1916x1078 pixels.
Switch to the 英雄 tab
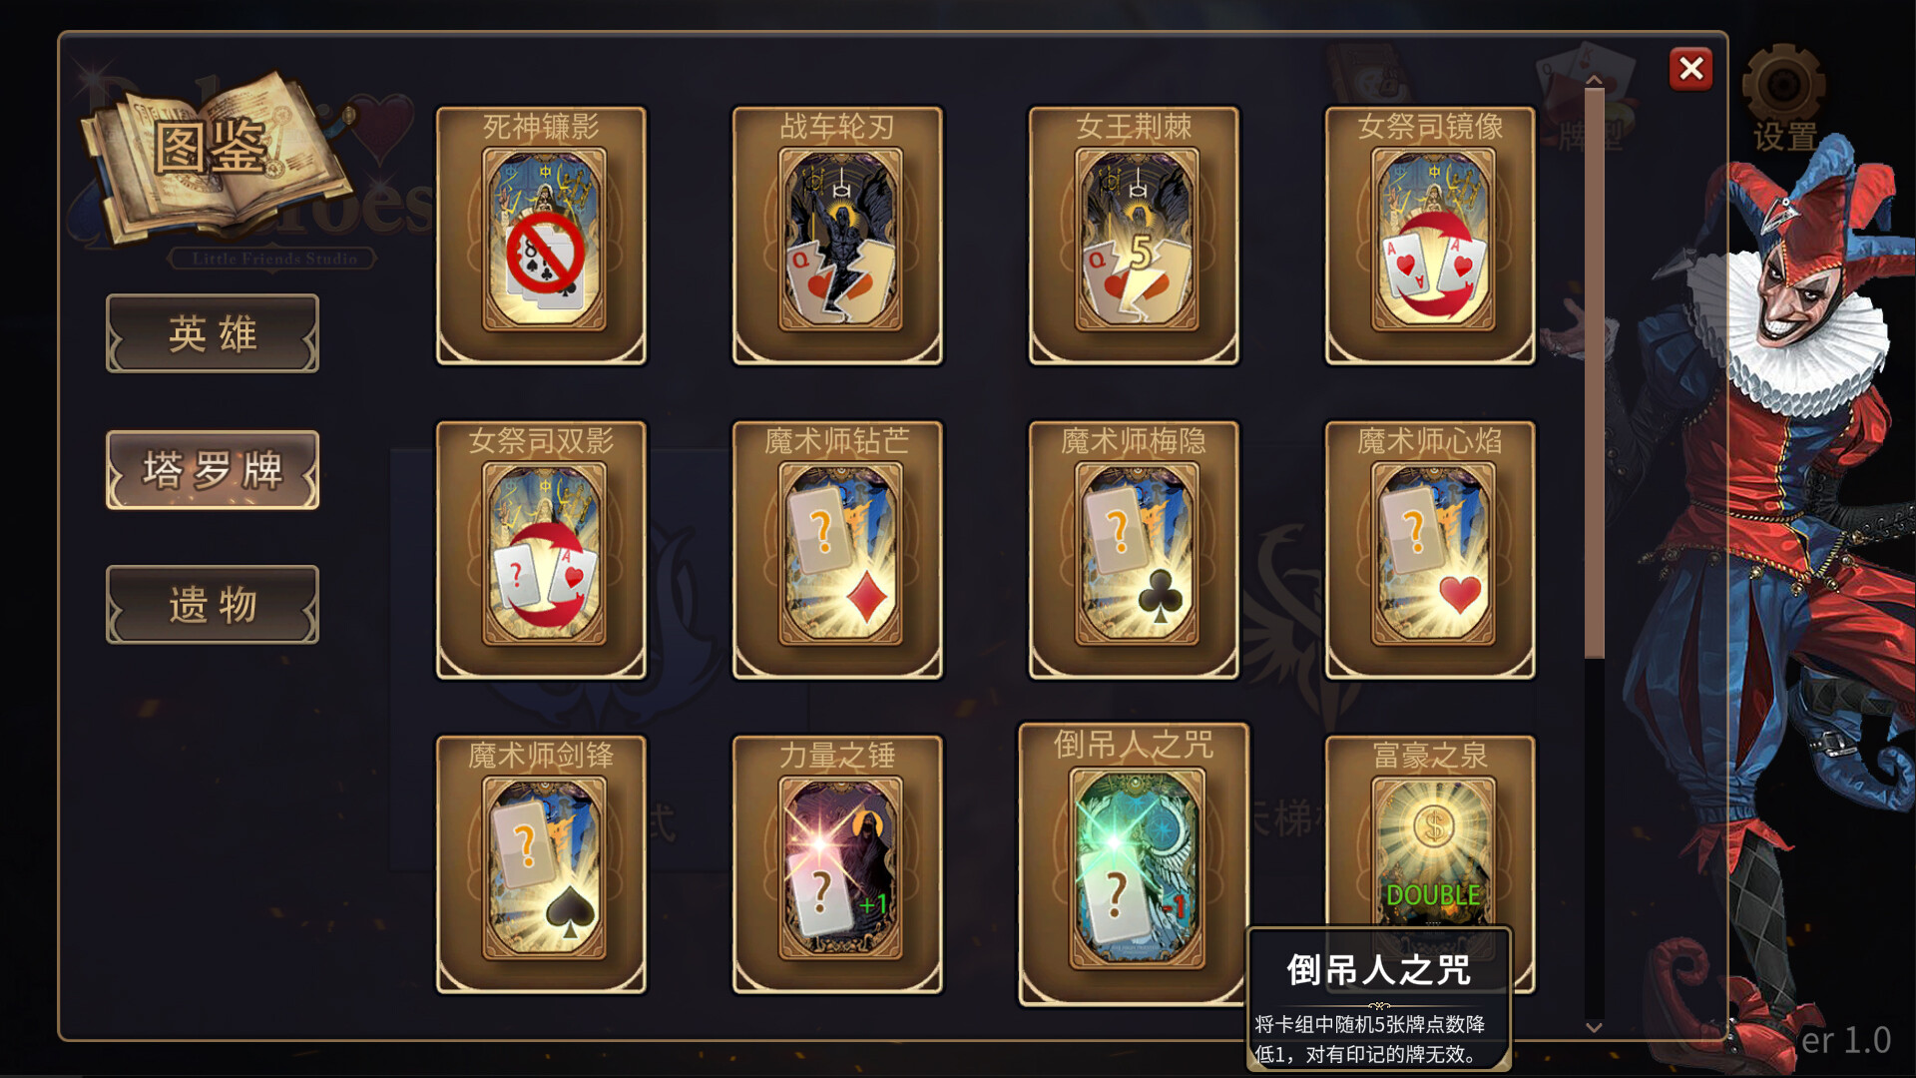(x=213, y=333)
